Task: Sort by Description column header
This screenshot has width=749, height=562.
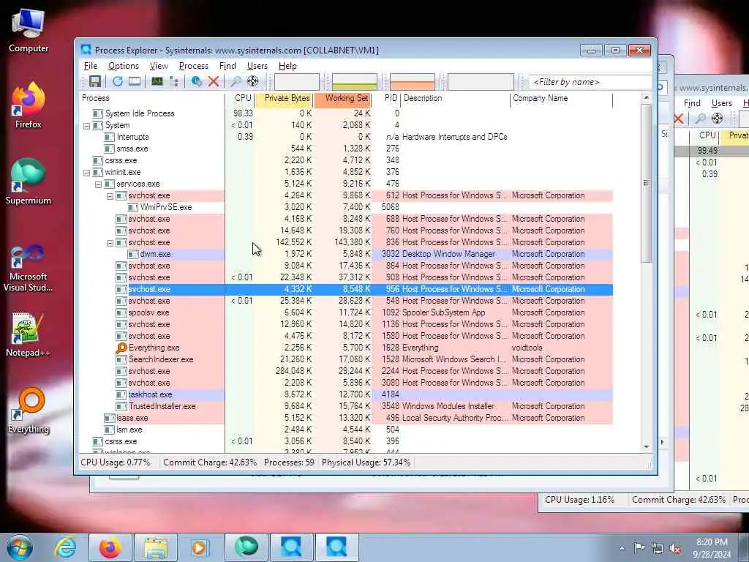Action: (x=455, y=99)
